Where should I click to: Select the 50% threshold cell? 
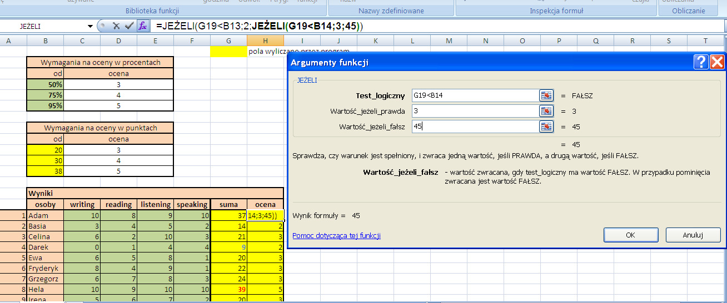45,84
